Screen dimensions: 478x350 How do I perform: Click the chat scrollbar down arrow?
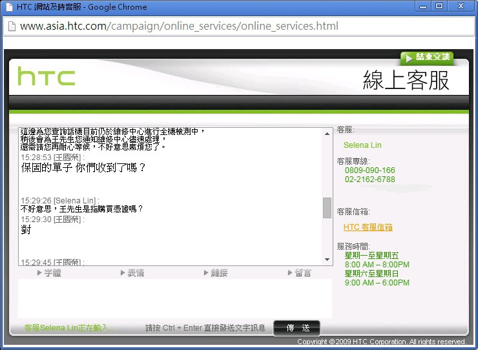point(327,260)
